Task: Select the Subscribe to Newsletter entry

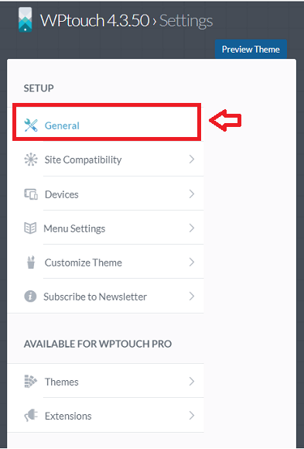Action: pyautogui.click(x=105, y=296)
